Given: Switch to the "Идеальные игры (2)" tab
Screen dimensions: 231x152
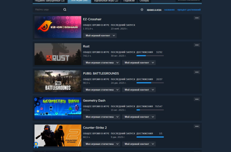Looking at the screenshot, I should pos(105,1).
